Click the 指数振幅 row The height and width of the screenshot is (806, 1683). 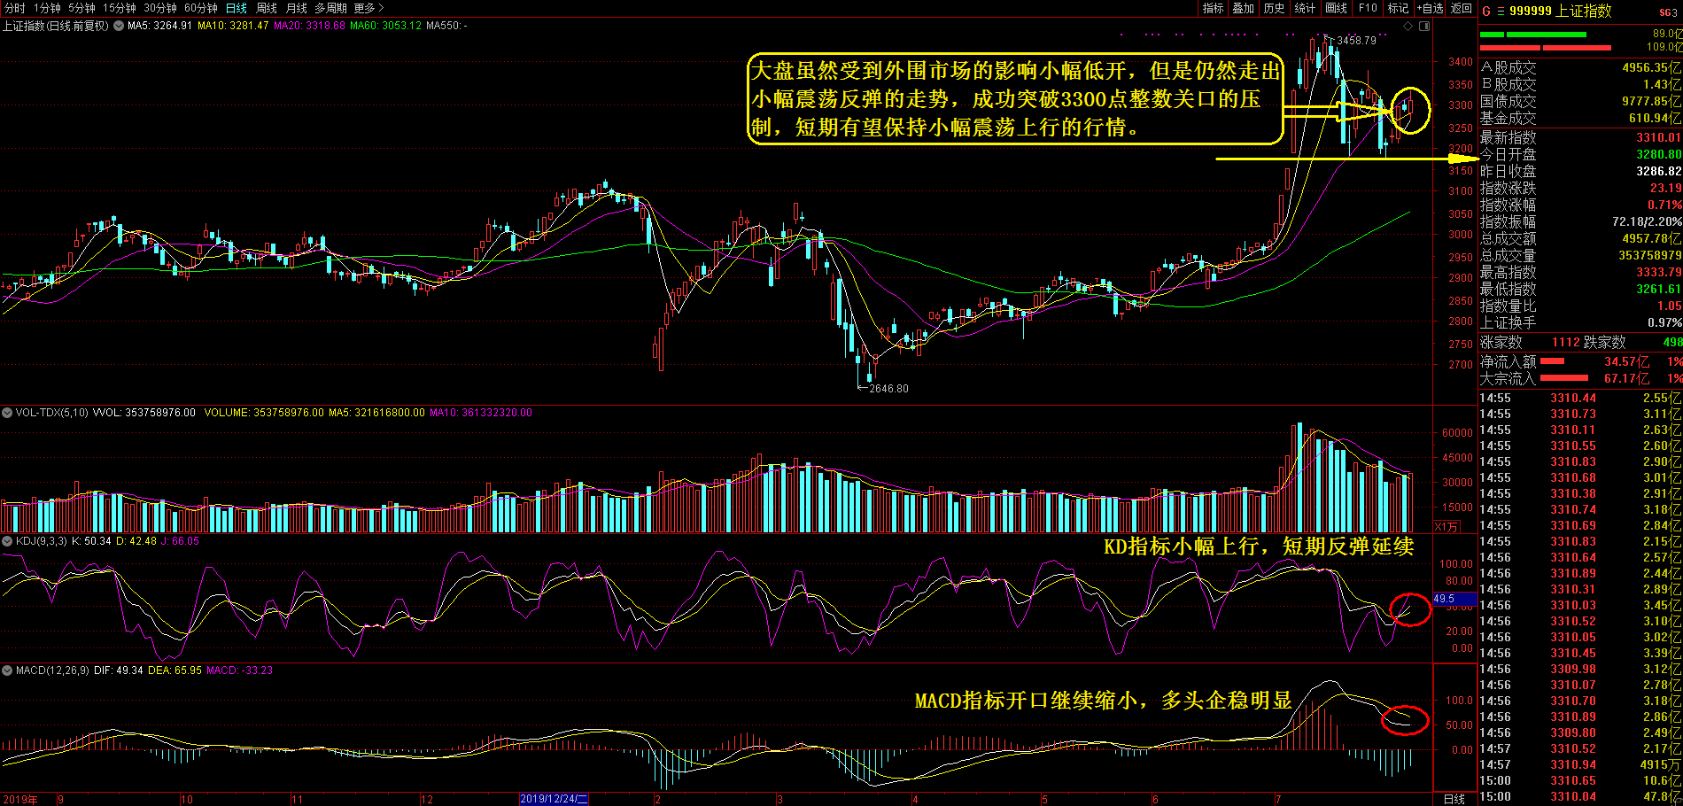[x=1580, y=221]
